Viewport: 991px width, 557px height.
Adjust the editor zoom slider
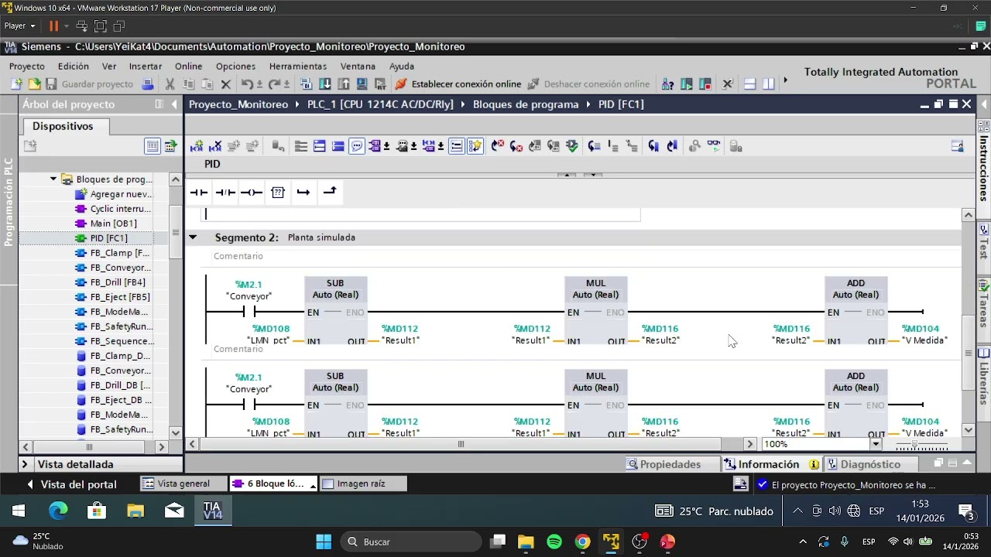914,445
